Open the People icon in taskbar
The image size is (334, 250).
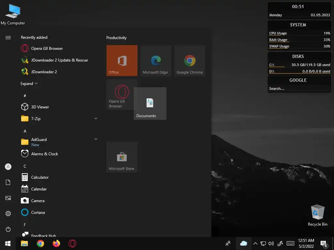(x=228, y=243)
